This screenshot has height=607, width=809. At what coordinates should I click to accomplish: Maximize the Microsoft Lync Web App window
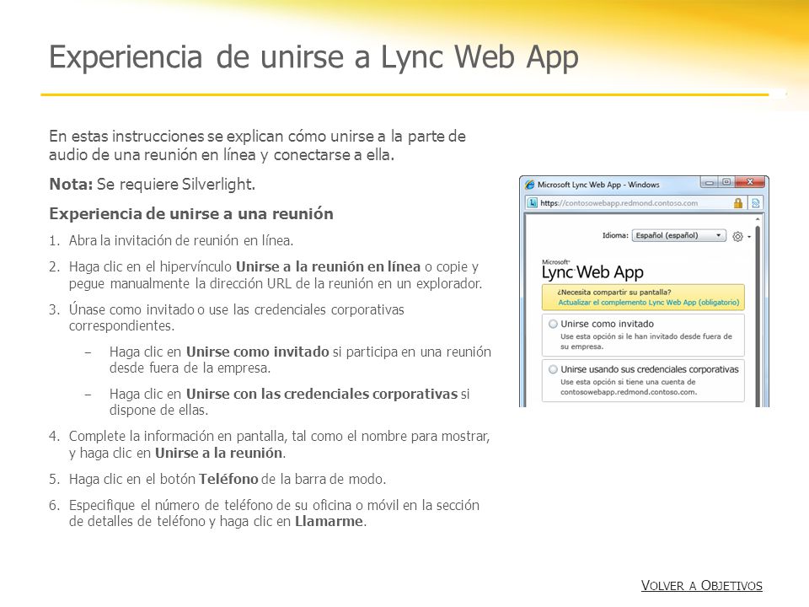click(x=726, y=182)
